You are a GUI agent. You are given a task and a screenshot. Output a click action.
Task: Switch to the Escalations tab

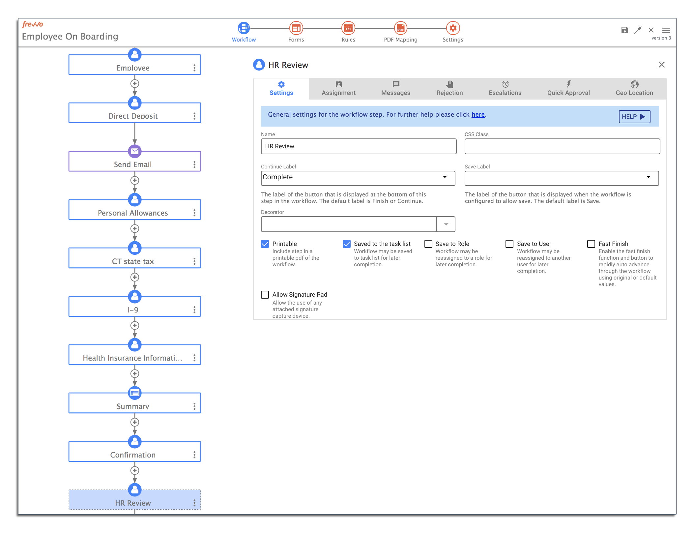tap(505, 89)
